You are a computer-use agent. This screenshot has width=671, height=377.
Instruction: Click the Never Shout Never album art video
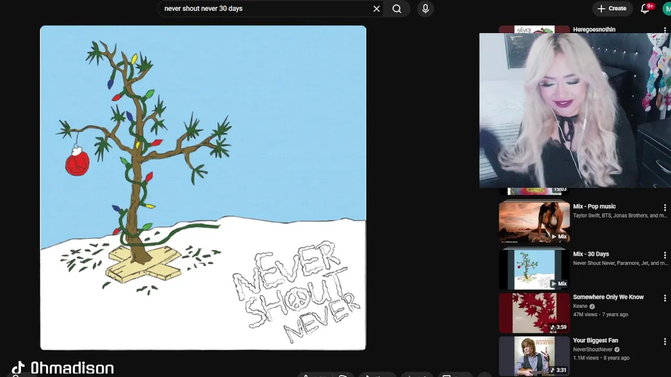[x=203, y=187]
